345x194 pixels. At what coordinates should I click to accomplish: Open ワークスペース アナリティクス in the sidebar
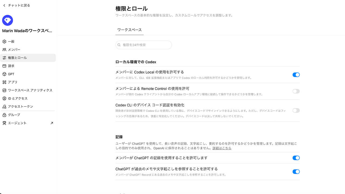pos(28,90)
